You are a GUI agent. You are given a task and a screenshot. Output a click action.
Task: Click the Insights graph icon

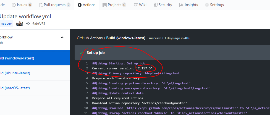(181, 5)
